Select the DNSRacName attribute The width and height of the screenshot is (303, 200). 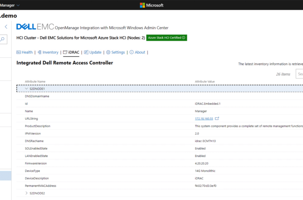[34, 141]
